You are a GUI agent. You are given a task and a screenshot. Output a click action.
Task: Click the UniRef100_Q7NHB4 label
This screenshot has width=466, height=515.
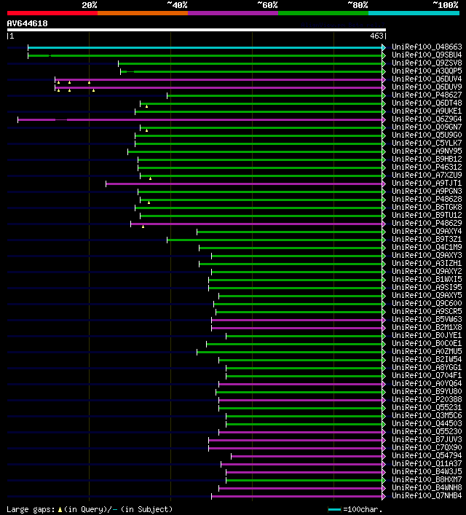(427, 495)
